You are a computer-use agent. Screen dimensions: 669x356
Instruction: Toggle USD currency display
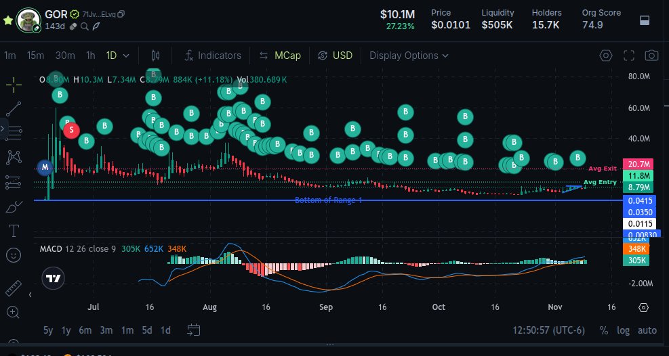click(x=336, y=55)
